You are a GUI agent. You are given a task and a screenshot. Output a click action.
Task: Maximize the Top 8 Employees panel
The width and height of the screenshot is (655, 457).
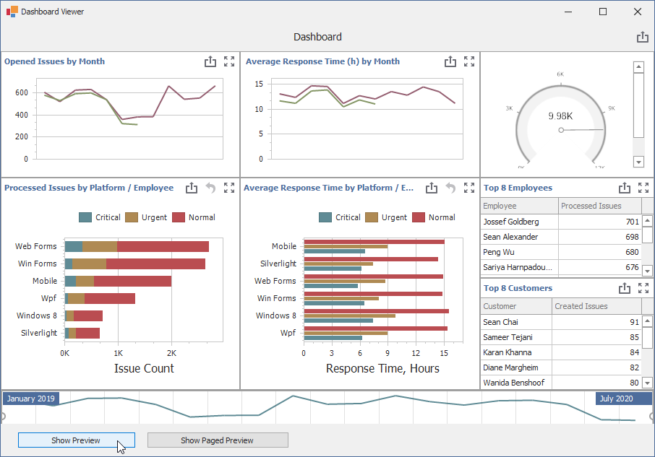coord(643,188)
